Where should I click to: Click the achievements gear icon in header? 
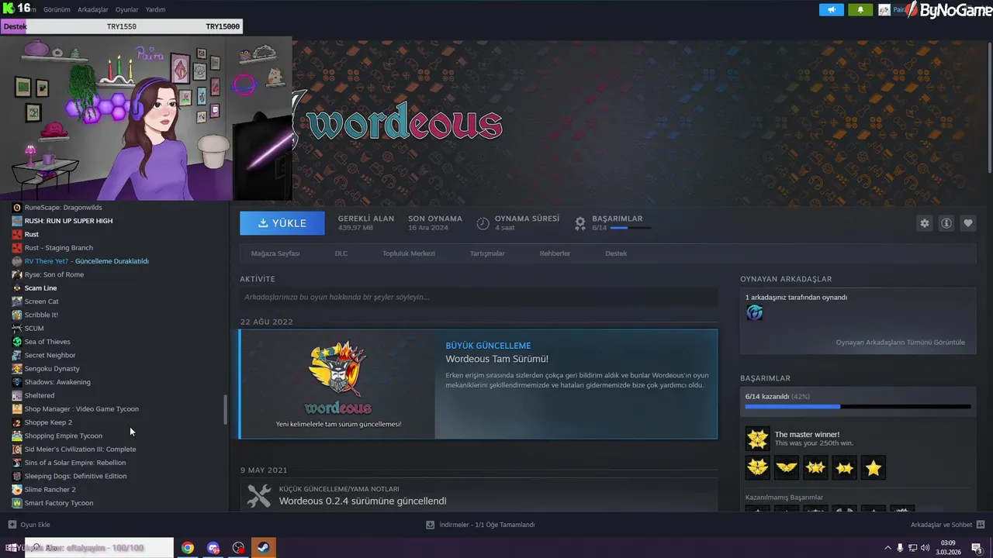click(580, 223)
